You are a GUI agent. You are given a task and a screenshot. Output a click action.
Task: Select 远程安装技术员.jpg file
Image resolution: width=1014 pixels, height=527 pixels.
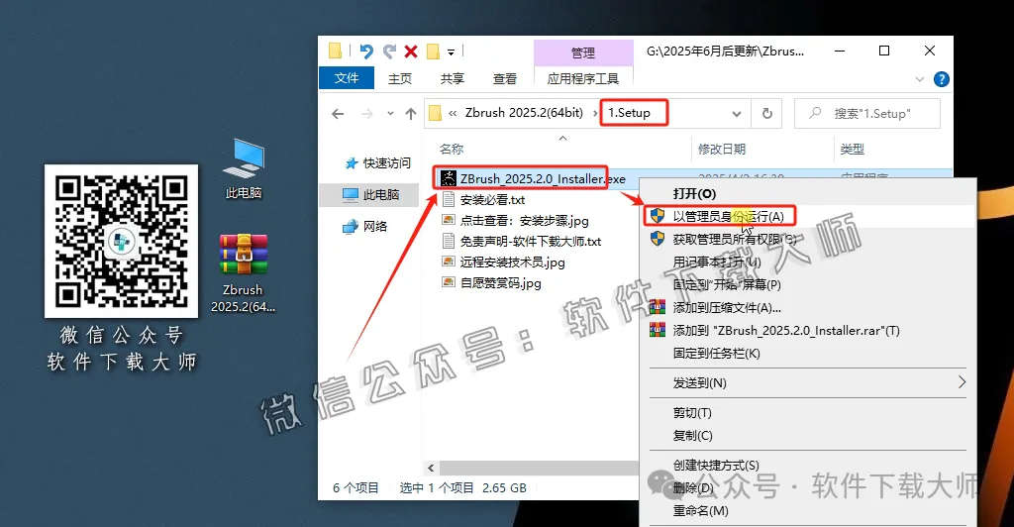point(513,262)
